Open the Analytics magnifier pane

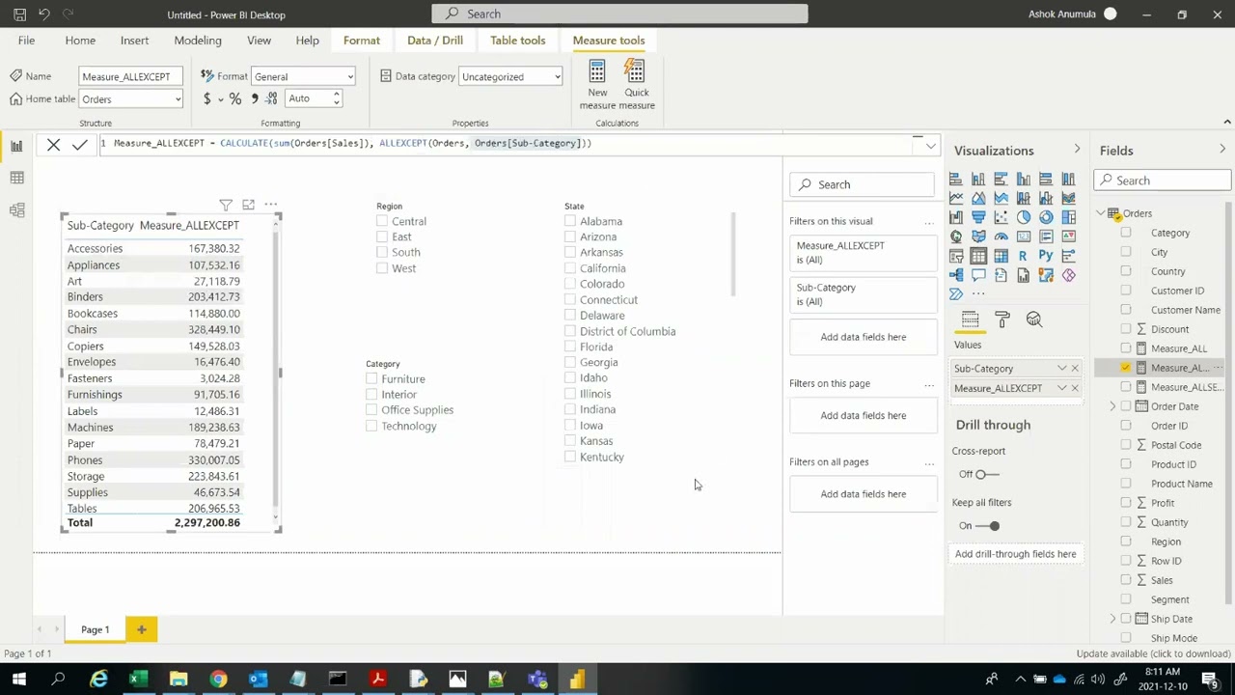pos(1034,320)
